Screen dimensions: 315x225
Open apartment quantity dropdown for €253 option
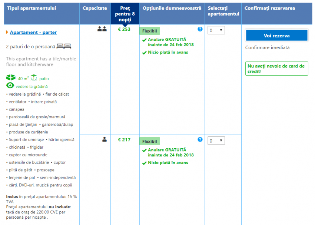[x=216, y=30]
